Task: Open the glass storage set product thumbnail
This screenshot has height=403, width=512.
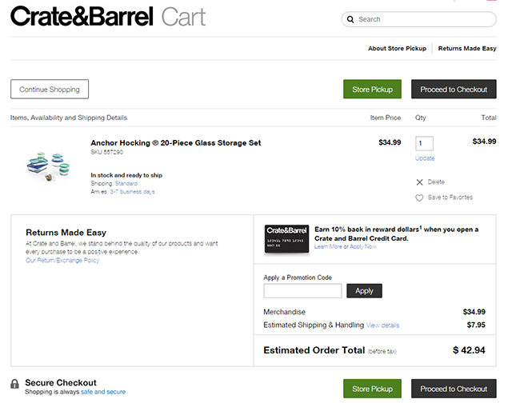Action: (48, 166)
